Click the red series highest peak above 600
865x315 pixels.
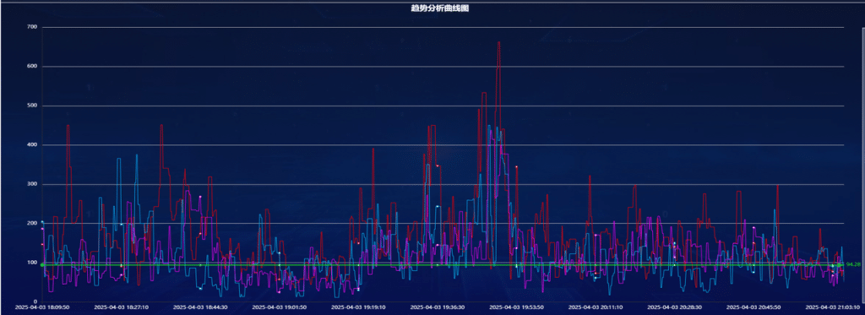[498, 43]
